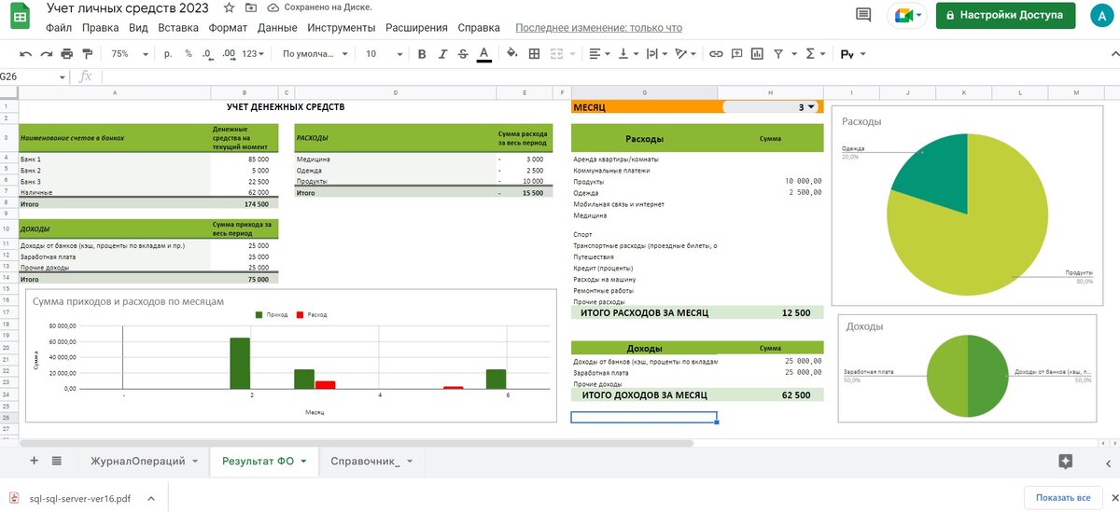This screenshot has width=1120, height=512.
Task: Add a new sheet
Action: point(34,461)
